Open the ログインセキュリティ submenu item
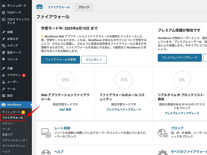207x155 pixels. (x=15, y=140)
